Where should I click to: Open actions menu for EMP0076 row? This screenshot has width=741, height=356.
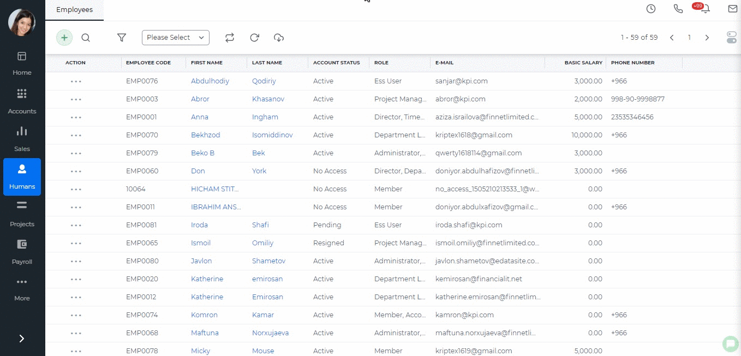point(76,81)
